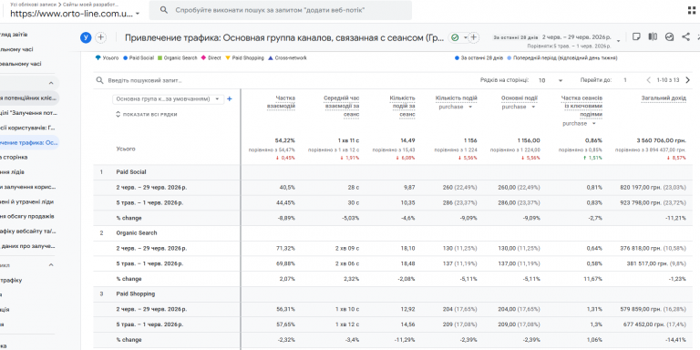Toggle 'Organic Search' legend series
This screenshot has width=700, height=350.
click(177, 58)
